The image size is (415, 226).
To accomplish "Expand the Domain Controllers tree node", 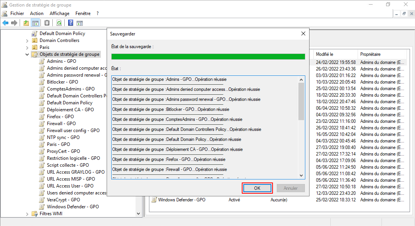I will coord(27,40).
